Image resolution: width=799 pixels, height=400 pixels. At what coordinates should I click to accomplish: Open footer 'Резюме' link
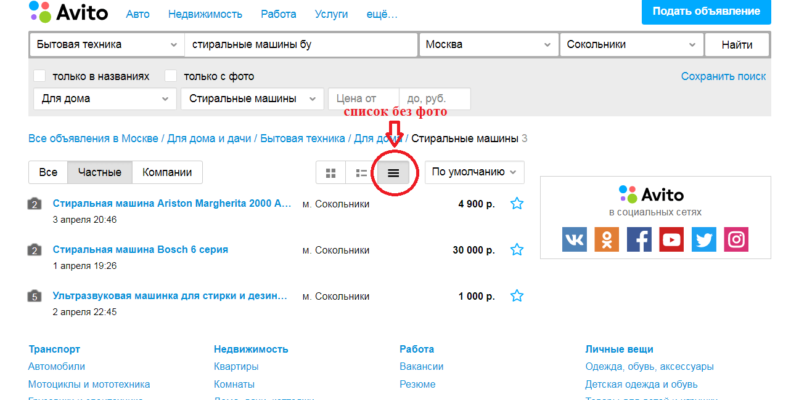tap(417, 385)
